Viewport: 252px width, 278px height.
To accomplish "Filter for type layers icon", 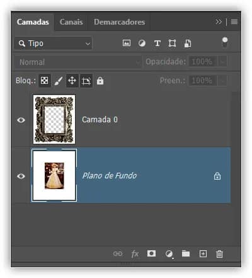I will coord(157,43).
